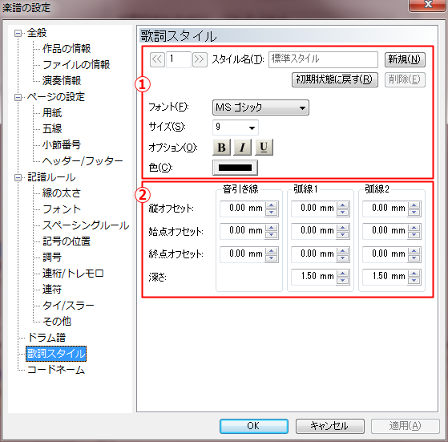Click 初期状態に戻す(R) reset button

coord(334,79)
